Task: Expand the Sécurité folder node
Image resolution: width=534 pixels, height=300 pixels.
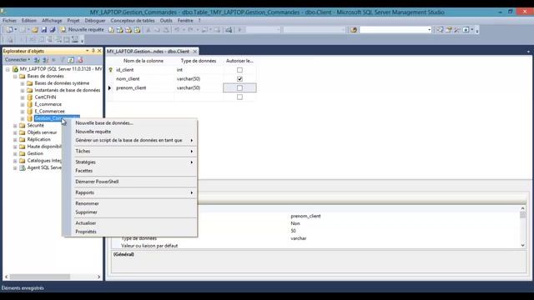Action: [x=15, y=126]
